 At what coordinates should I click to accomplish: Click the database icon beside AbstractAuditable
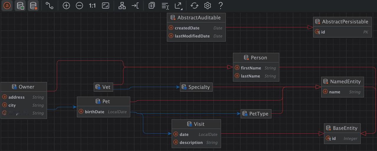pyautogui.click(x=173, y=18)
